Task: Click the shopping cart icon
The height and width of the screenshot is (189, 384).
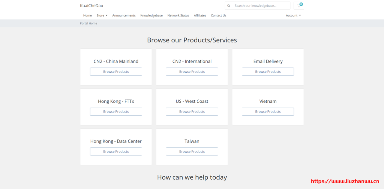Action: 299,6
